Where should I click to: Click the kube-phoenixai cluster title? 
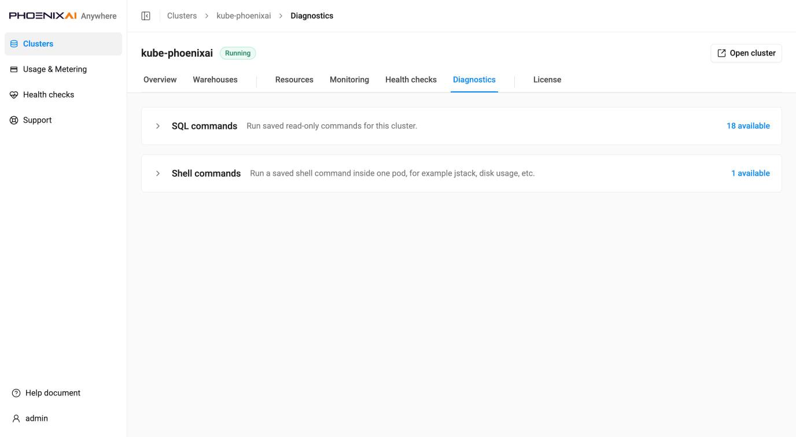click(x=177, y=53)
